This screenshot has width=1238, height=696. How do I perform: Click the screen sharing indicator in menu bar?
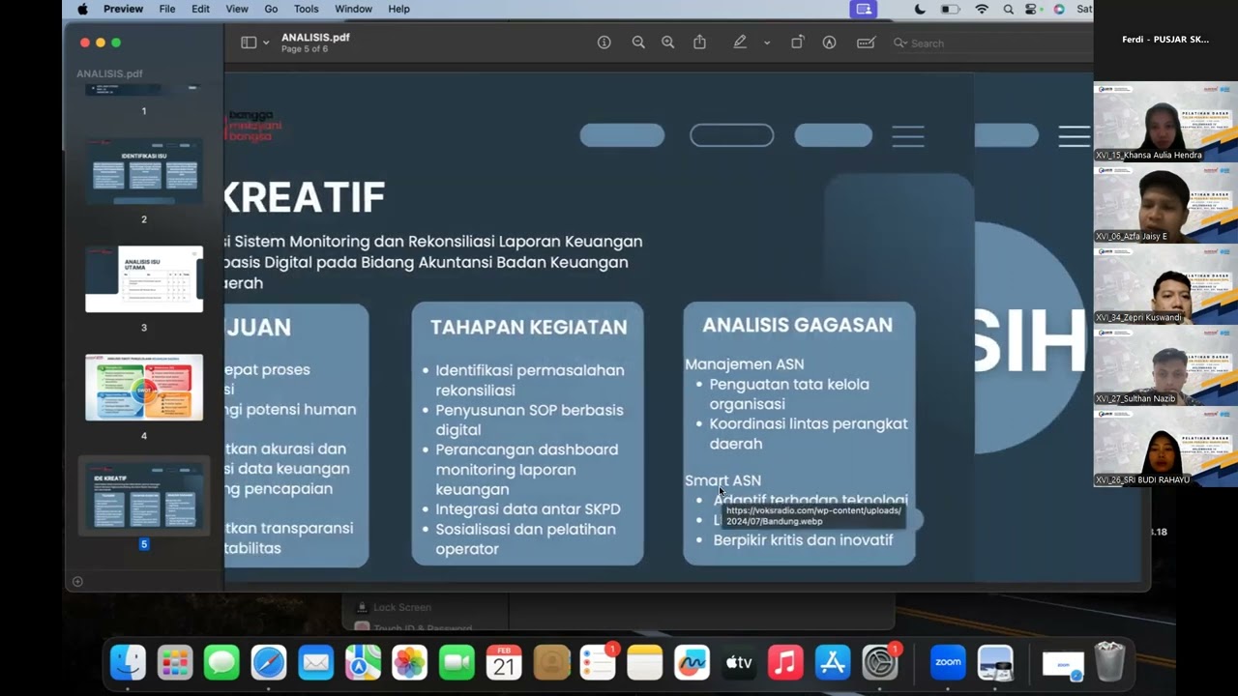[864, 9]
